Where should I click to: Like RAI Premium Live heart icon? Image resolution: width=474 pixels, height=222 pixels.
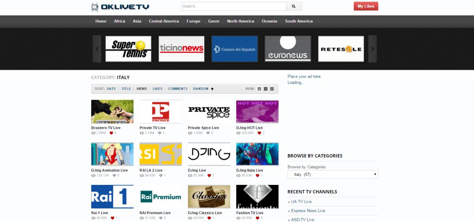[161, 218]
